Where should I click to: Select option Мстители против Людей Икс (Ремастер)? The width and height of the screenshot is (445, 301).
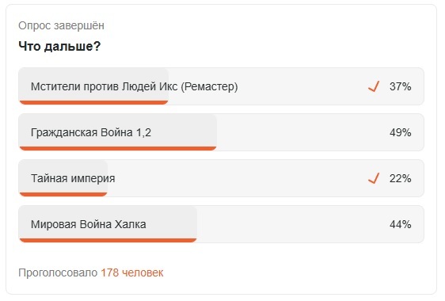click(221, 86)
